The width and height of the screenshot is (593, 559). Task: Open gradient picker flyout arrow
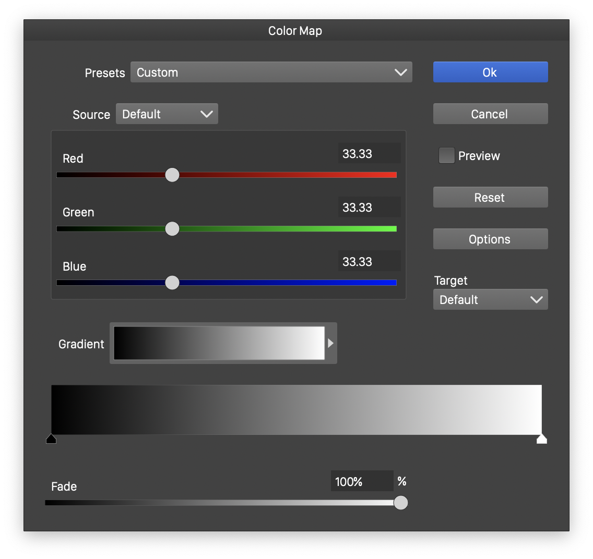330,343
